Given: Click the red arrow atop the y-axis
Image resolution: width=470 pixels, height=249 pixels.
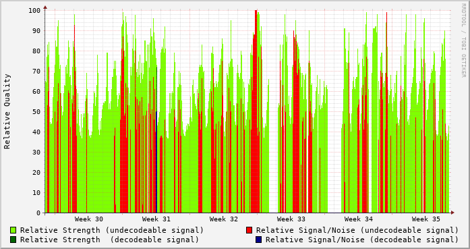Looking at the screenshot, I should (x=45, y=7).
